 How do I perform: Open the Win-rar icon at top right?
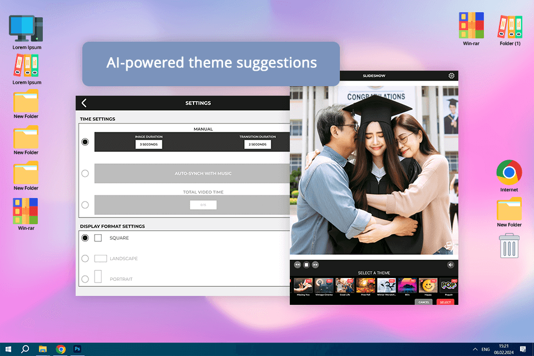coord(471,25)
